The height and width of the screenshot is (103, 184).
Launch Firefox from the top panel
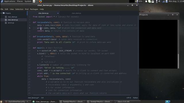coord(41,1)
